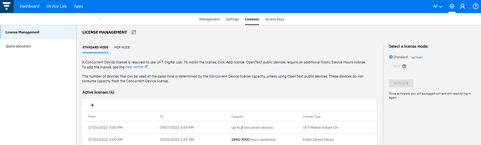Switch to the STANDARD MODE tab
Image resolution: width=481 pixels, height=145 pixels.
pyautogui.click(x=95, y=47)
